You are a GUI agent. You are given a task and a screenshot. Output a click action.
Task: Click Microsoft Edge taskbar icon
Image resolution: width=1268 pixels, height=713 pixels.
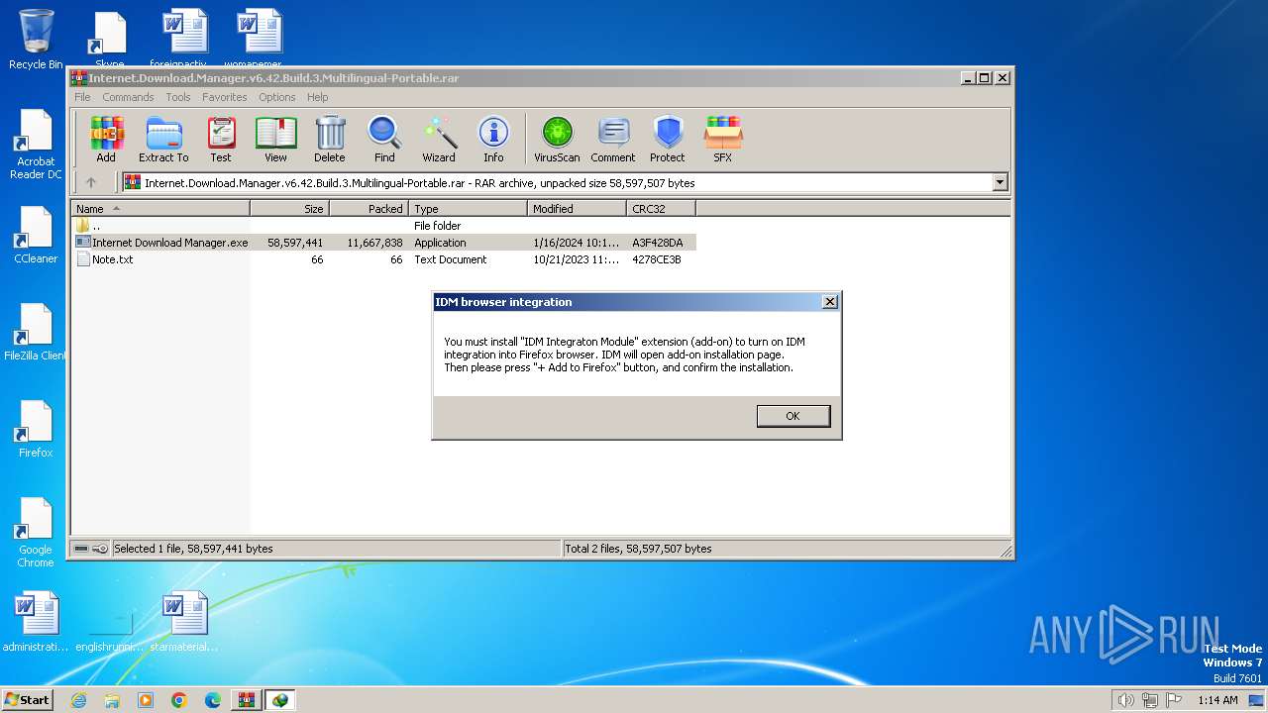pos(212,700)
